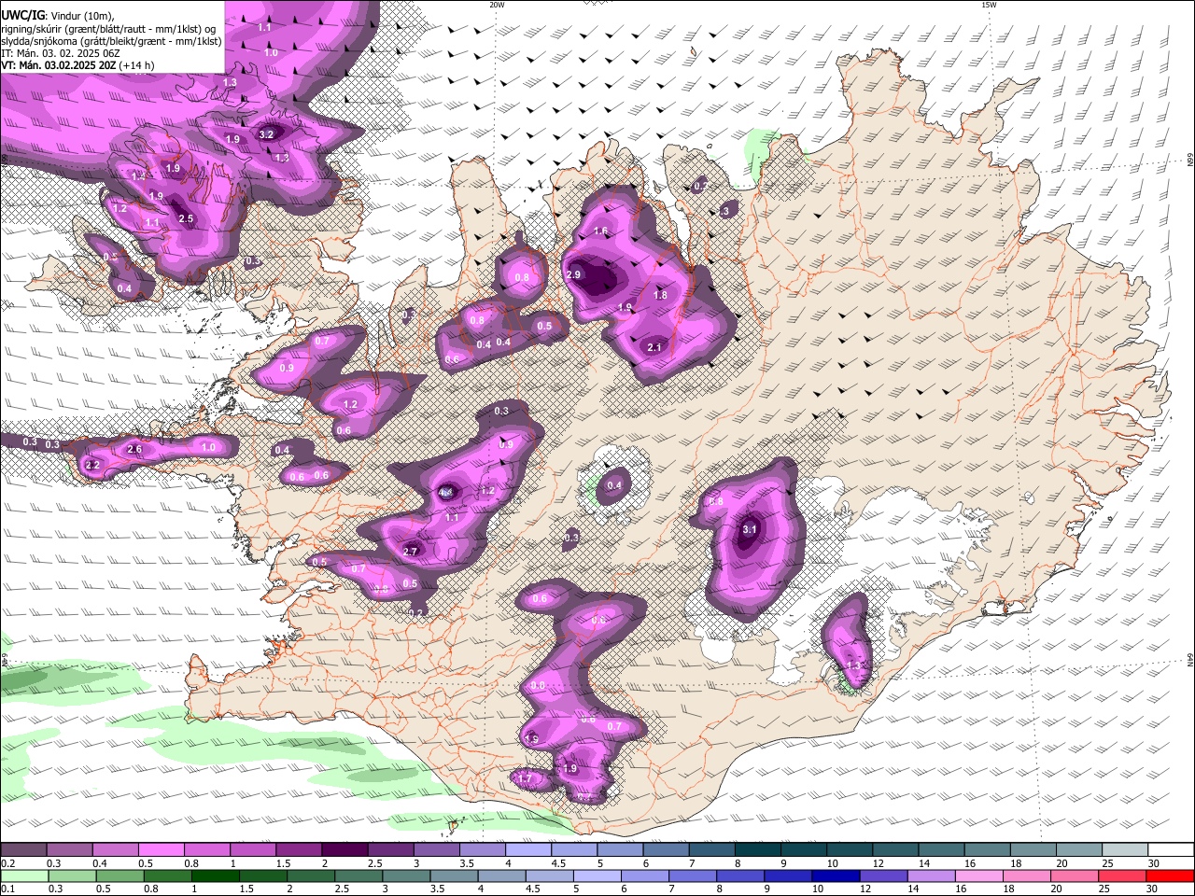Click the 'UWC/IG: Vindur (10m)' title text
This screenshot has height=896, width=1195.
(x=58, y=14)
